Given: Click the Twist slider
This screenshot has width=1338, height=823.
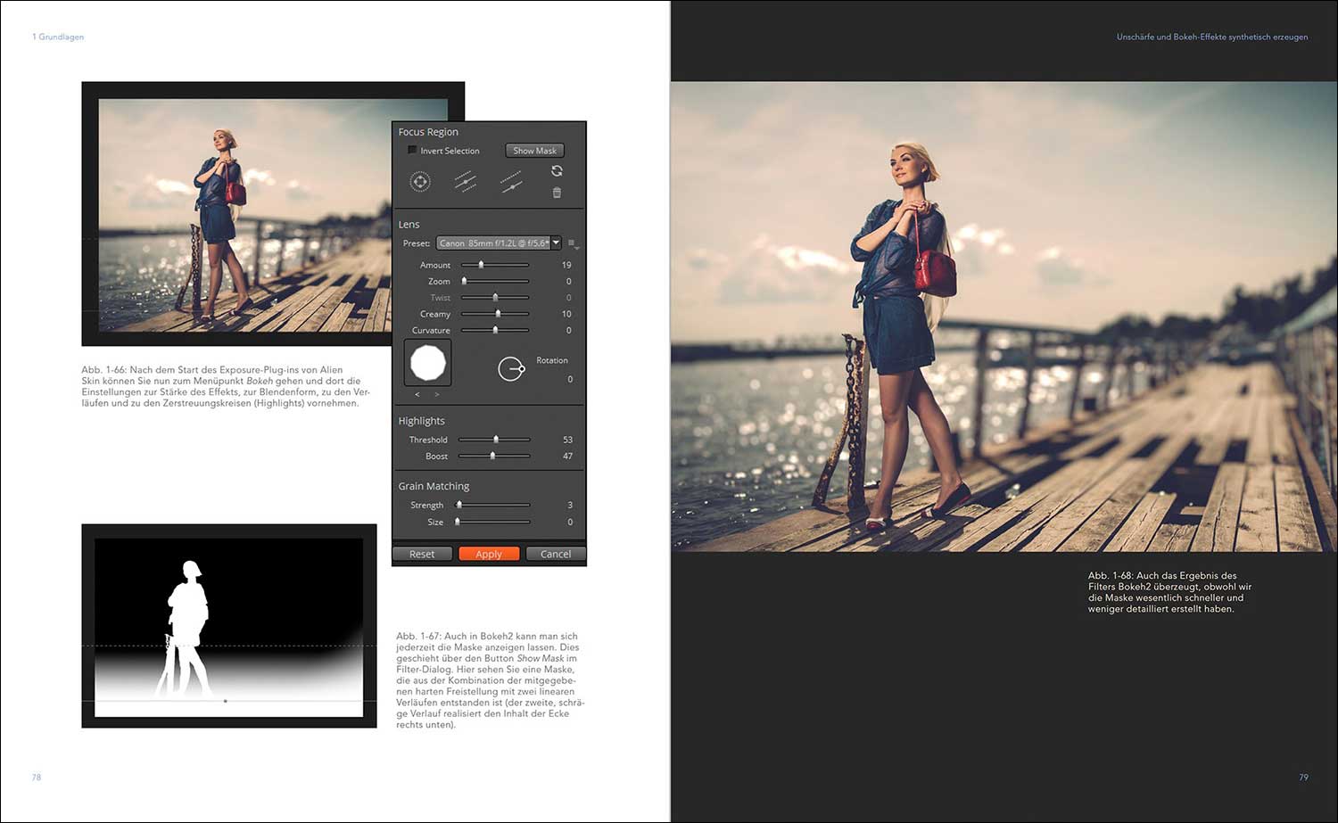Looking at the screenshot, I should click(x=495, y=297).
